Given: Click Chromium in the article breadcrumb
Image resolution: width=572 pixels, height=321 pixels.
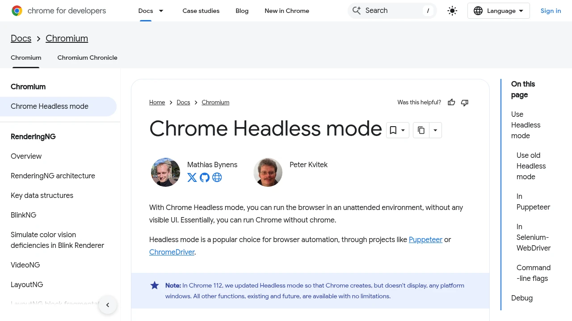Looking at the screenshot, I should 215,103.
